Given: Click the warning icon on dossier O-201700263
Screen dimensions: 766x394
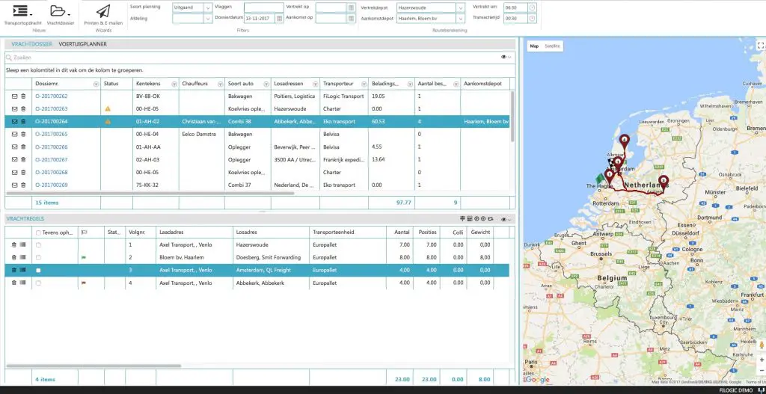Looking at the screenshot, I should point(108,109).
